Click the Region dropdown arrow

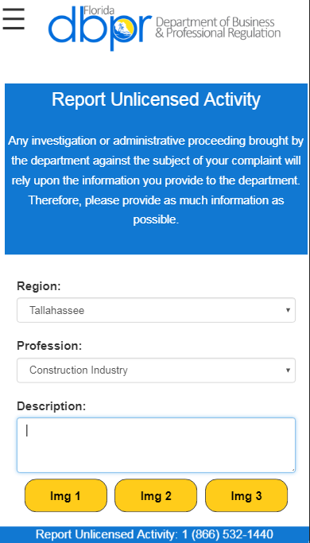tap(288, 310)
